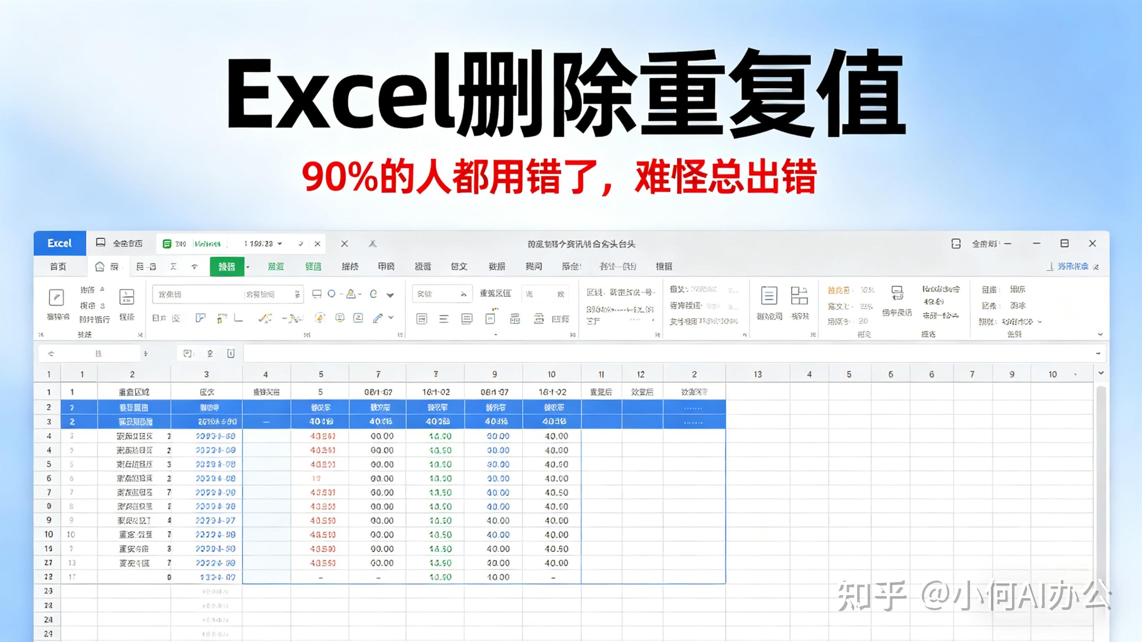Click the orange format brush icon
The image size is (1142, 642).
pyautogui.click(x=266, y=318)
